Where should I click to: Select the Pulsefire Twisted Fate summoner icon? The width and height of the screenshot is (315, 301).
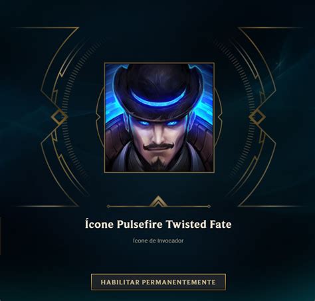tap(159, 118)
